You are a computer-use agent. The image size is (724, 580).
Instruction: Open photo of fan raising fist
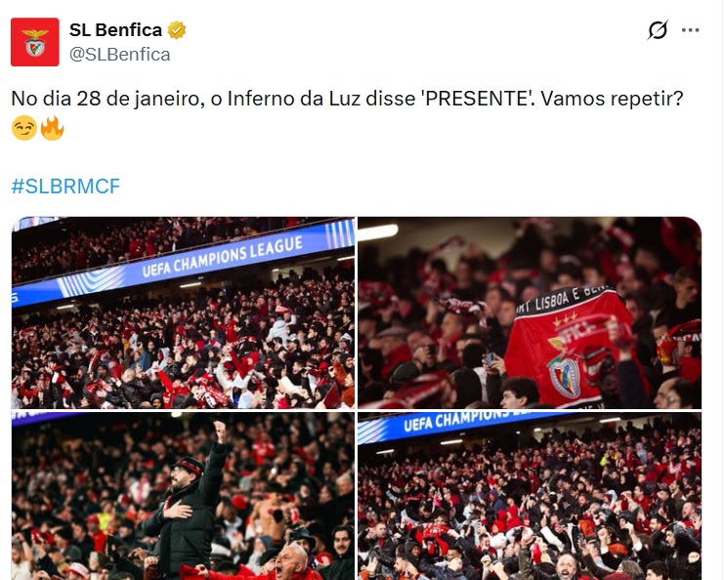tap(184, 496)
